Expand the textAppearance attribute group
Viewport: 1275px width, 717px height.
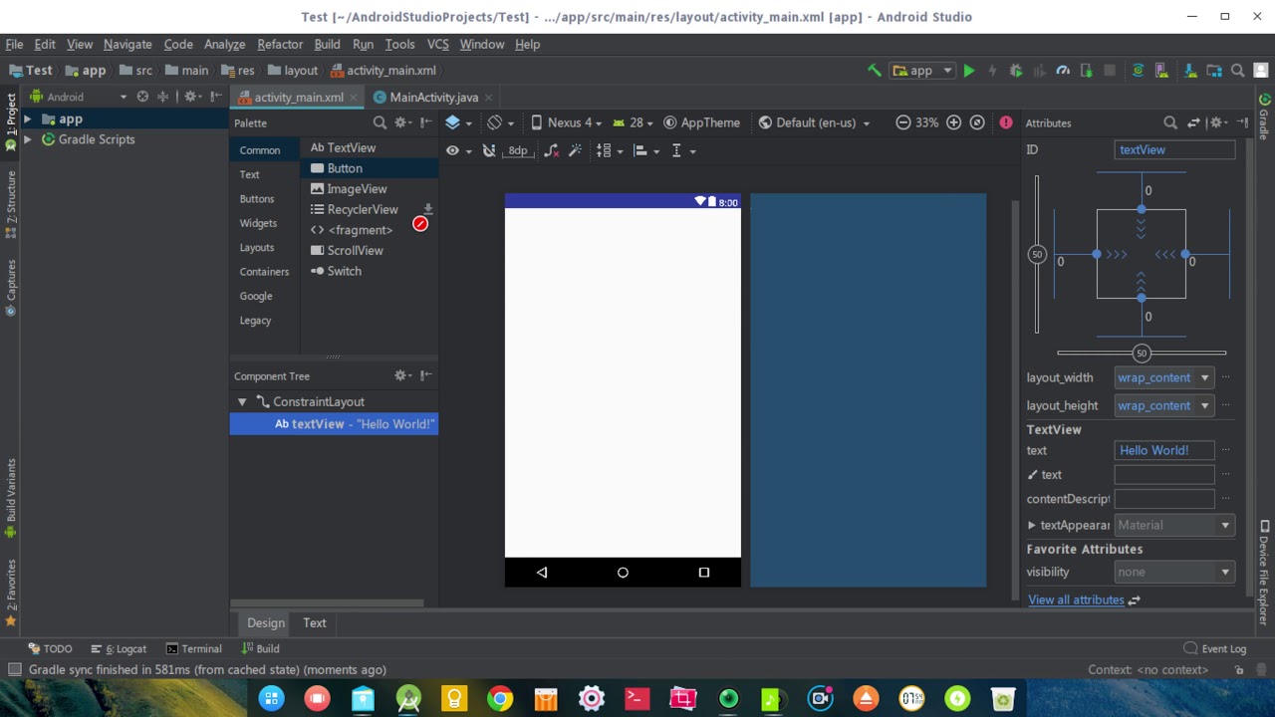click(x=1032, y=525)
